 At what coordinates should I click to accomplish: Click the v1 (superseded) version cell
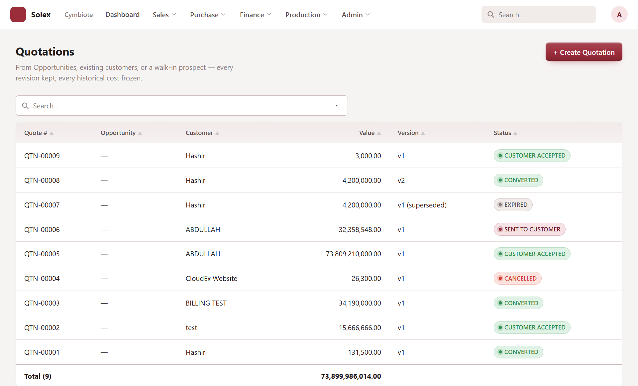(x=422, y=205)
